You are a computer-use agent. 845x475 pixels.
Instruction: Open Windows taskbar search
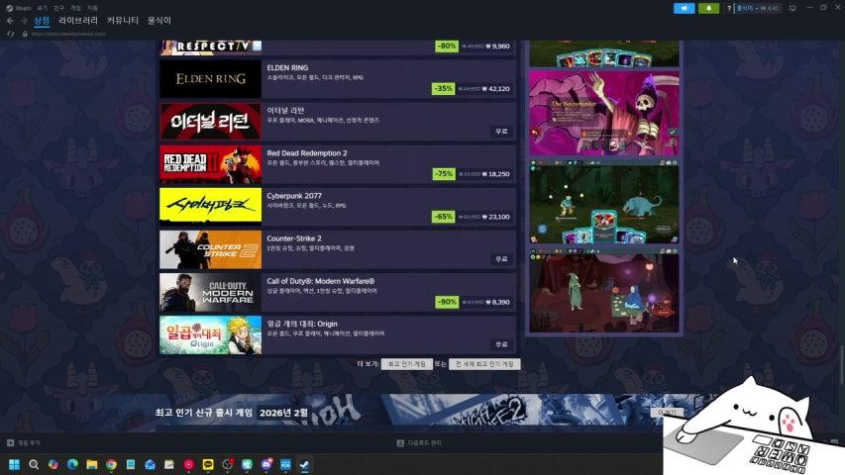point(34,464)
